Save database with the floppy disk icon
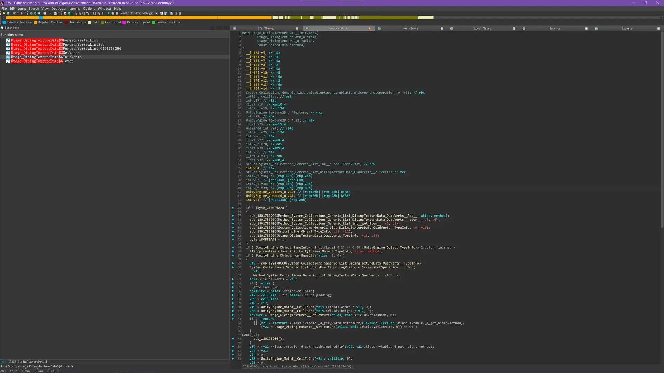 point(8,13)
